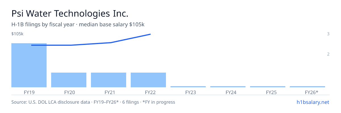Viewport: 341px width, 113px height.
Task: Click the right axis value 3
Action: (x=328, y=34)
